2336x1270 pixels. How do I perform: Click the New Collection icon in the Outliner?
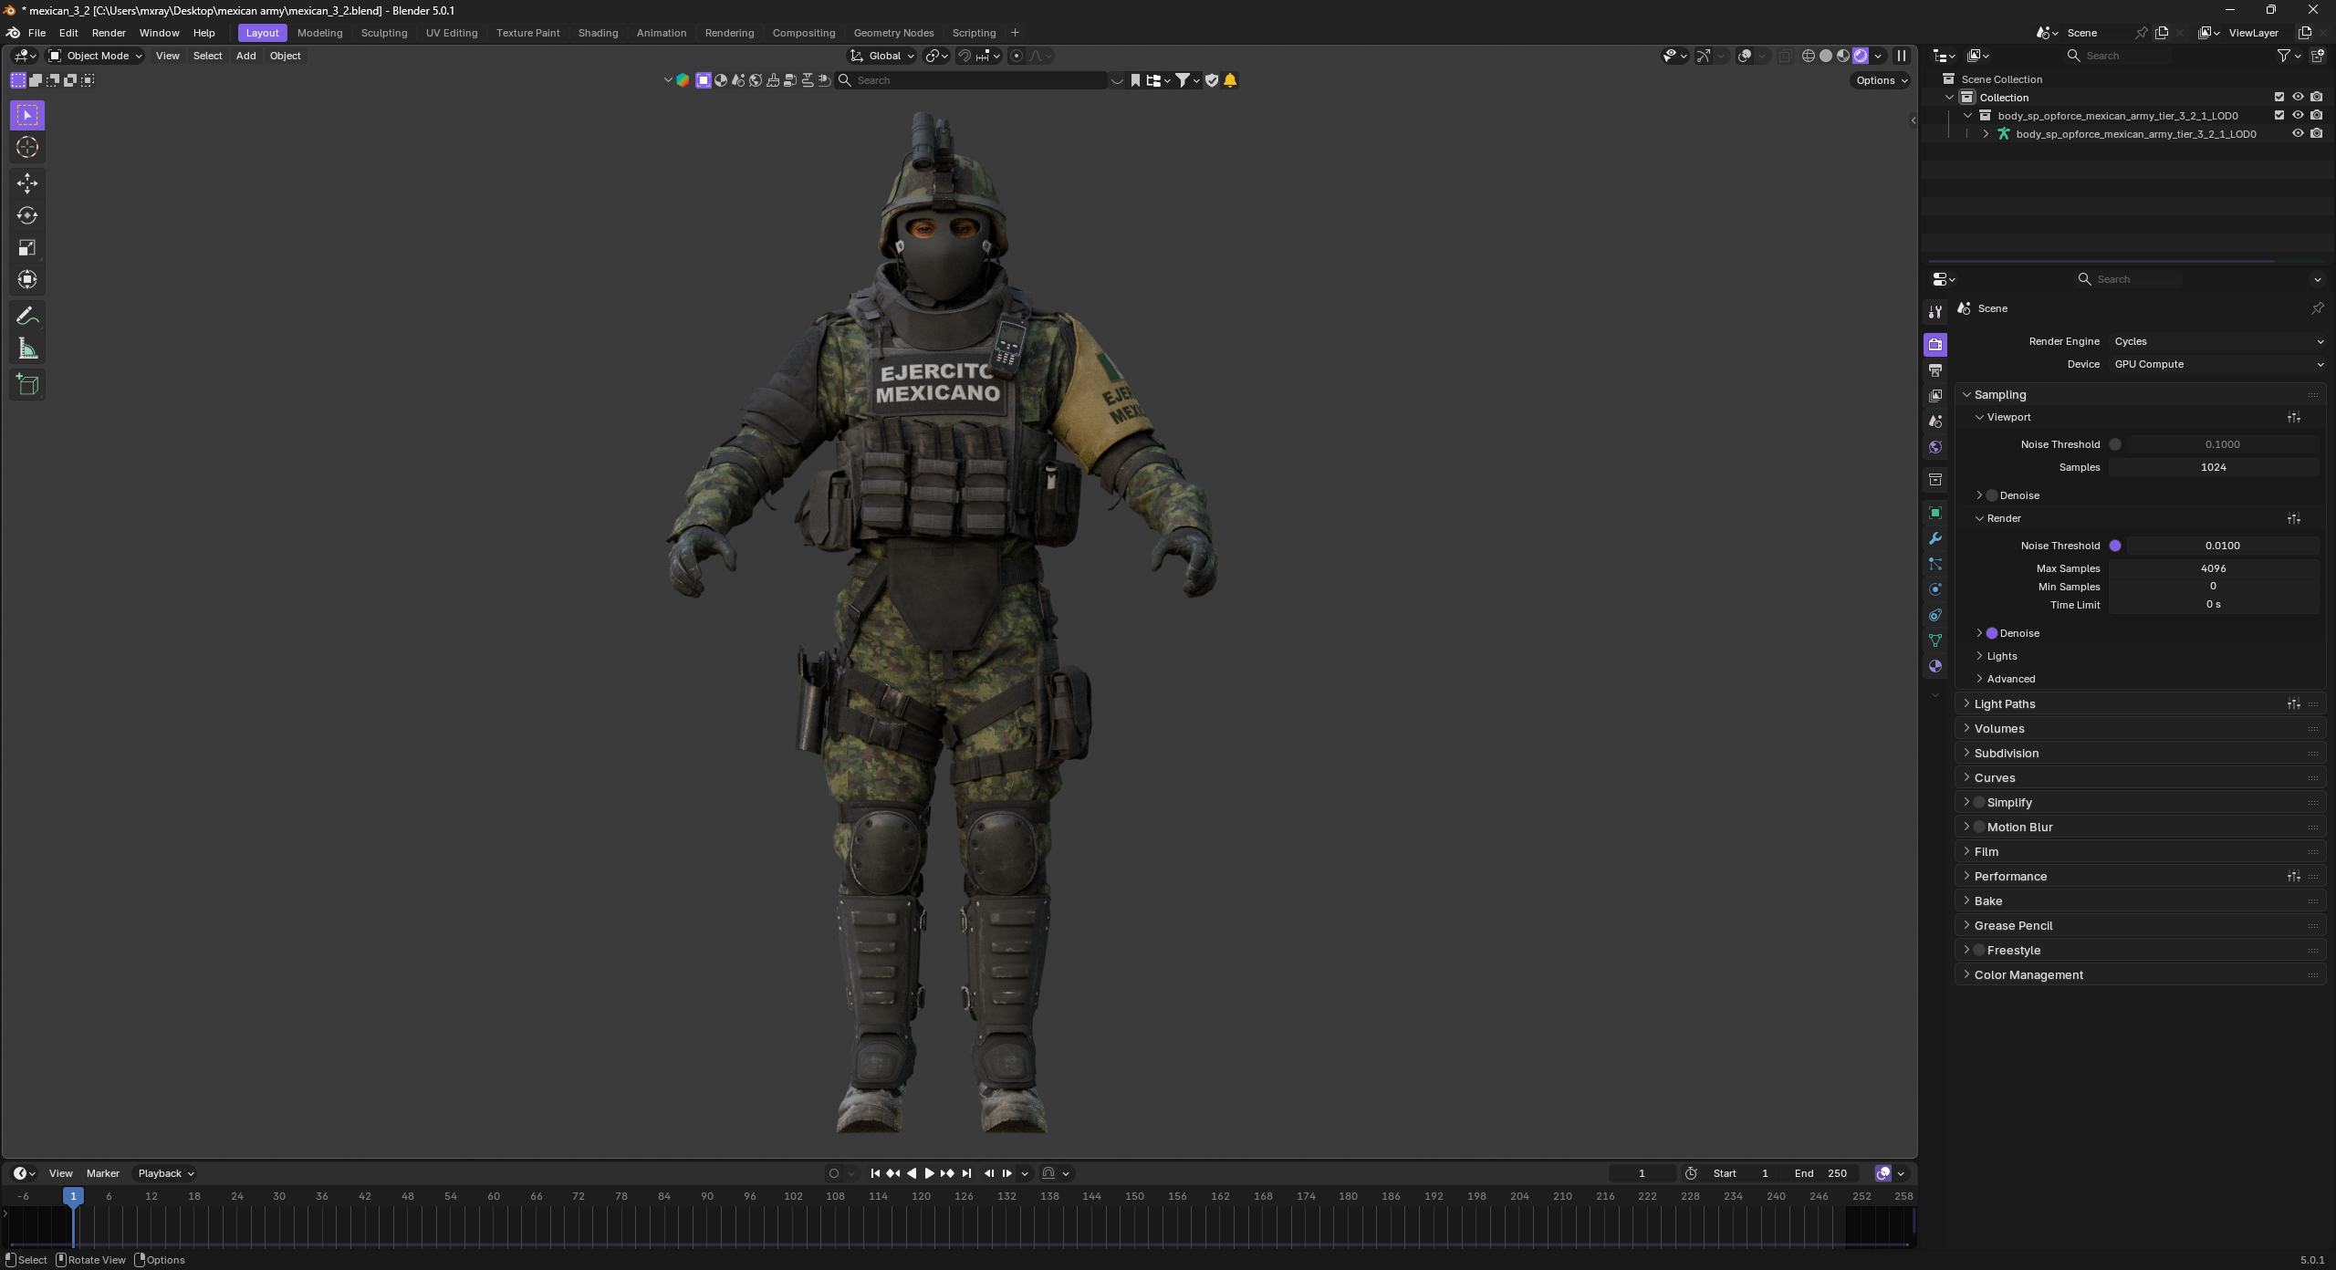point(2317,56)
